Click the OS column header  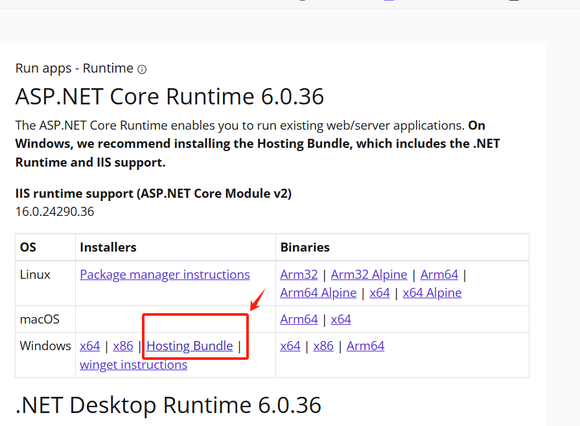coord(28,247)
